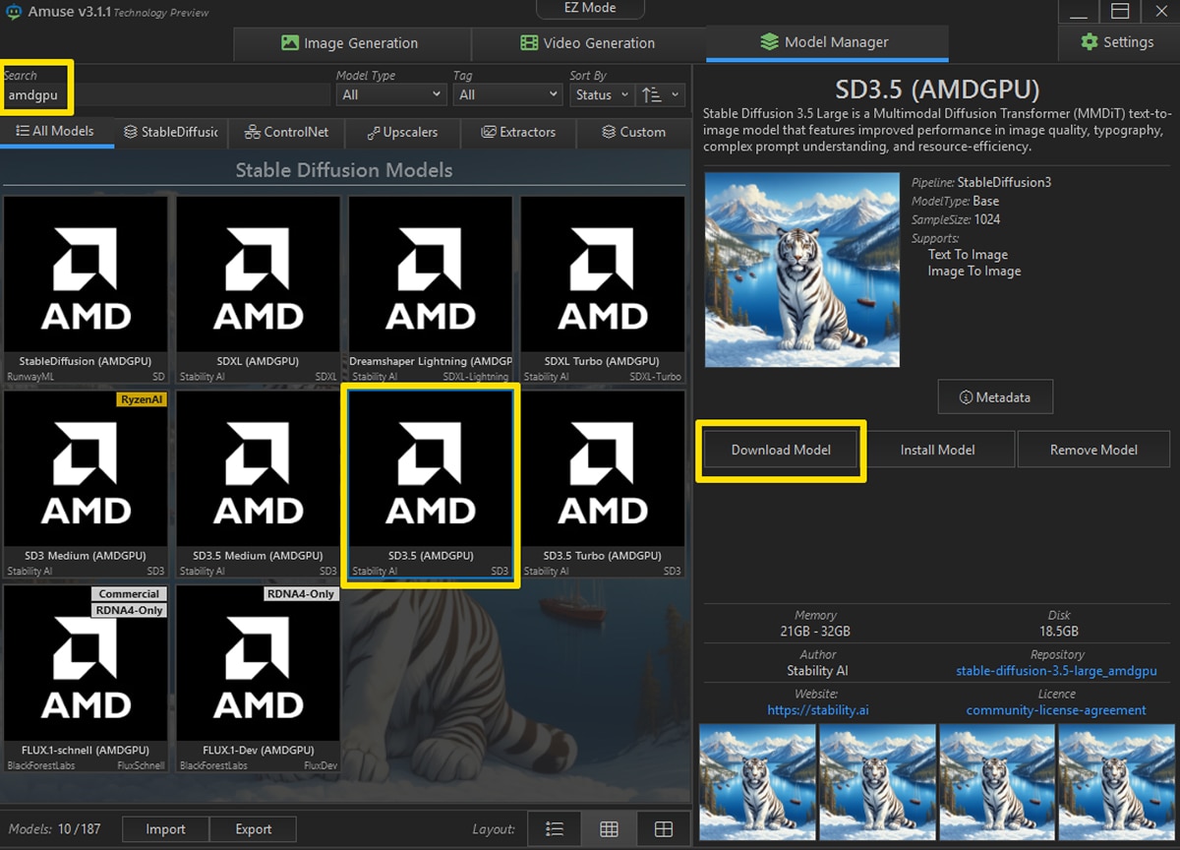The image size is (1180, 850).
Task: Expand the Tag filter dropdown
Action: (506, 94)
